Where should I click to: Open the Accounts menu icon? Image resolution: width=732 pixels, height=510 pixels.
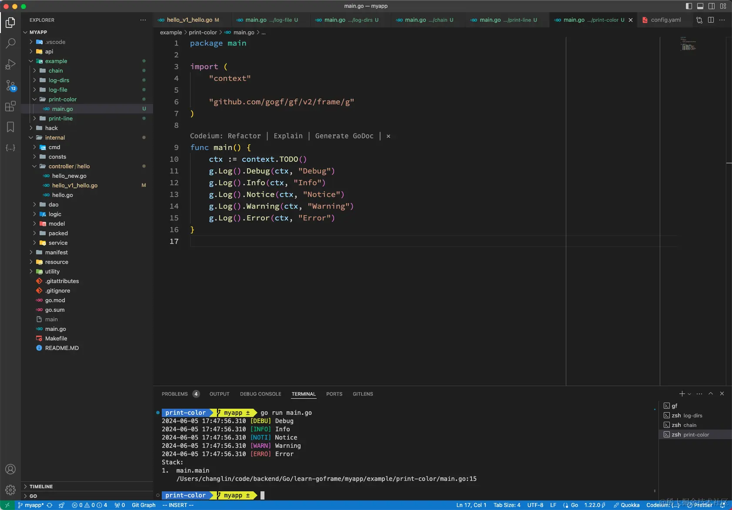tap(10, 469)
